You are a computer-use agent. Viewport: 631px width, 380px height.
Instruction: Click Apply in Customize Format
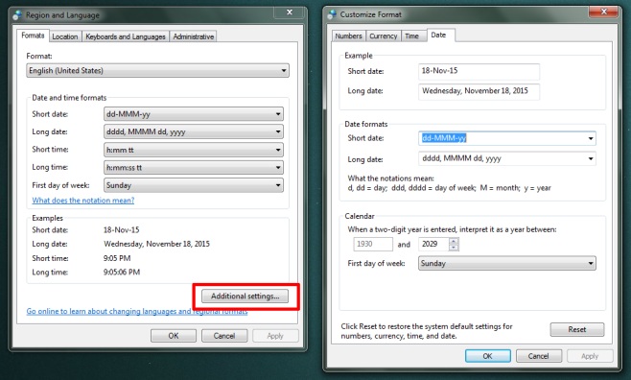[590, 356]
